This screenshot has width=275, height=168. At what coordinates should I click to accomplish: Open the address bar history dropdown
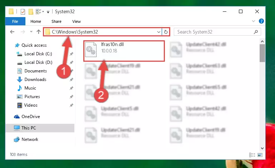click(158, 32)
